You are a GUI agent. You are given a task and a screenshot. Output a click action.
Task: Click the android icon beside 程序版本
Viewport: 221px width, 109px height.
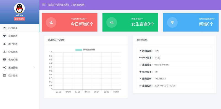[140, 72]
